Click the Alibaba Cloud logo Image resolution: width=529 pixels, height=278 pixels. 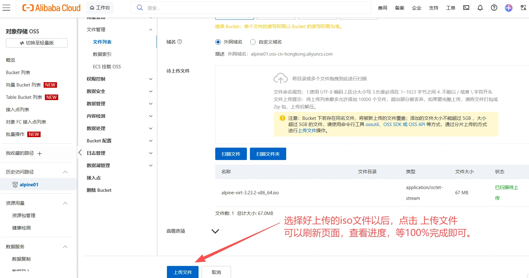pyautogui.click(x=51, y=8)
